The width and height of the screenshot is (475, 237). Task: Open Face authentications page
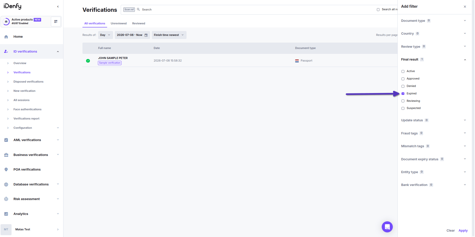[x=27, y=109]
